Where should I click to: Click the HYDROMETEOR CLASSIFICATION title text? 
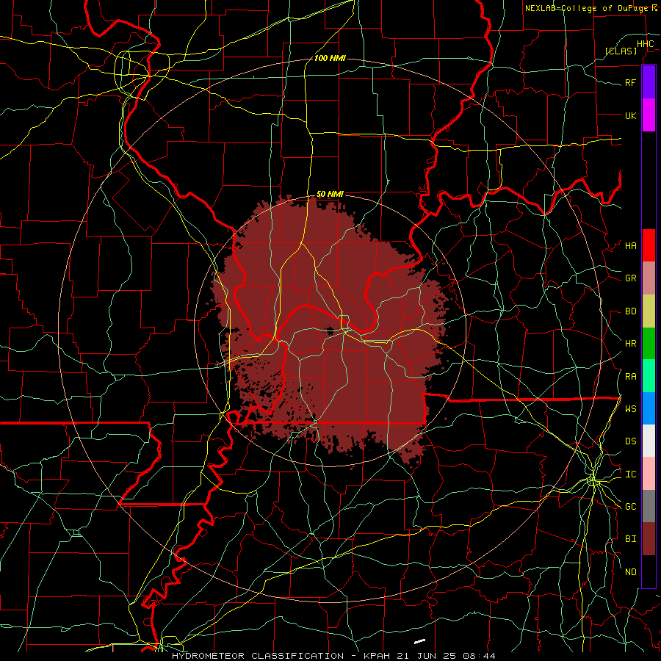tap(258, 656)
